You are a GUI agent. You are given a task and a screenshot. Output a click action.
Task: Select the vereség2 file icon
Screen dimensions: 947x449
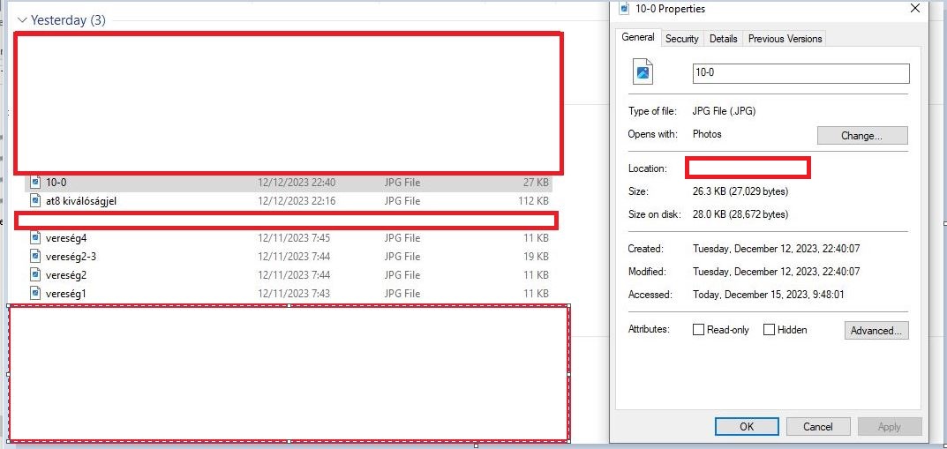pos(35,275)
